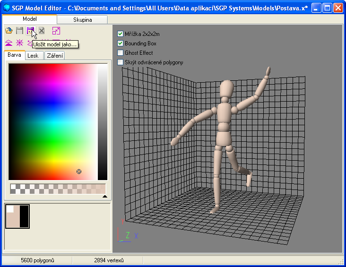The width and height of the screenshot is (346, 267).
Task: Select the Barva color tab
Action: point(14,55)
